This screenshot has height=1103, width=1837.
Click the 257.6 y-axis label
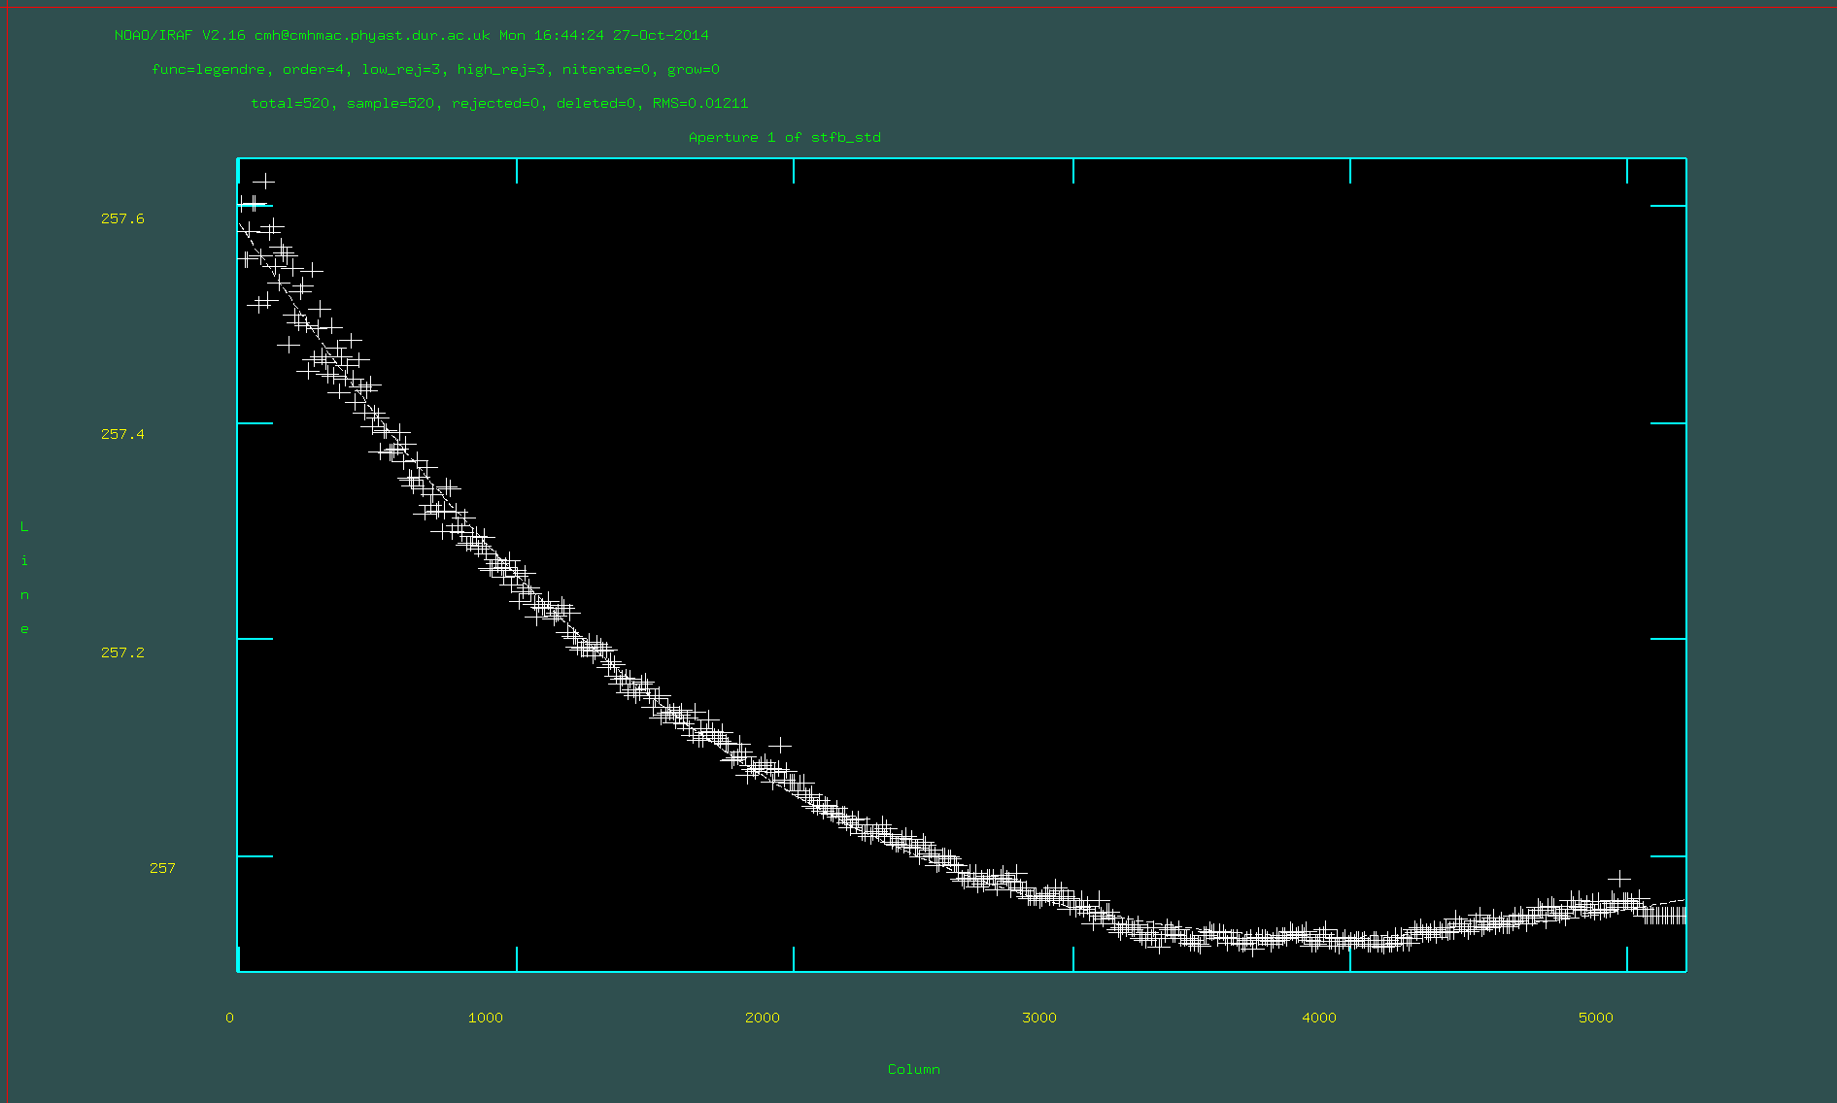coord(122,218)
